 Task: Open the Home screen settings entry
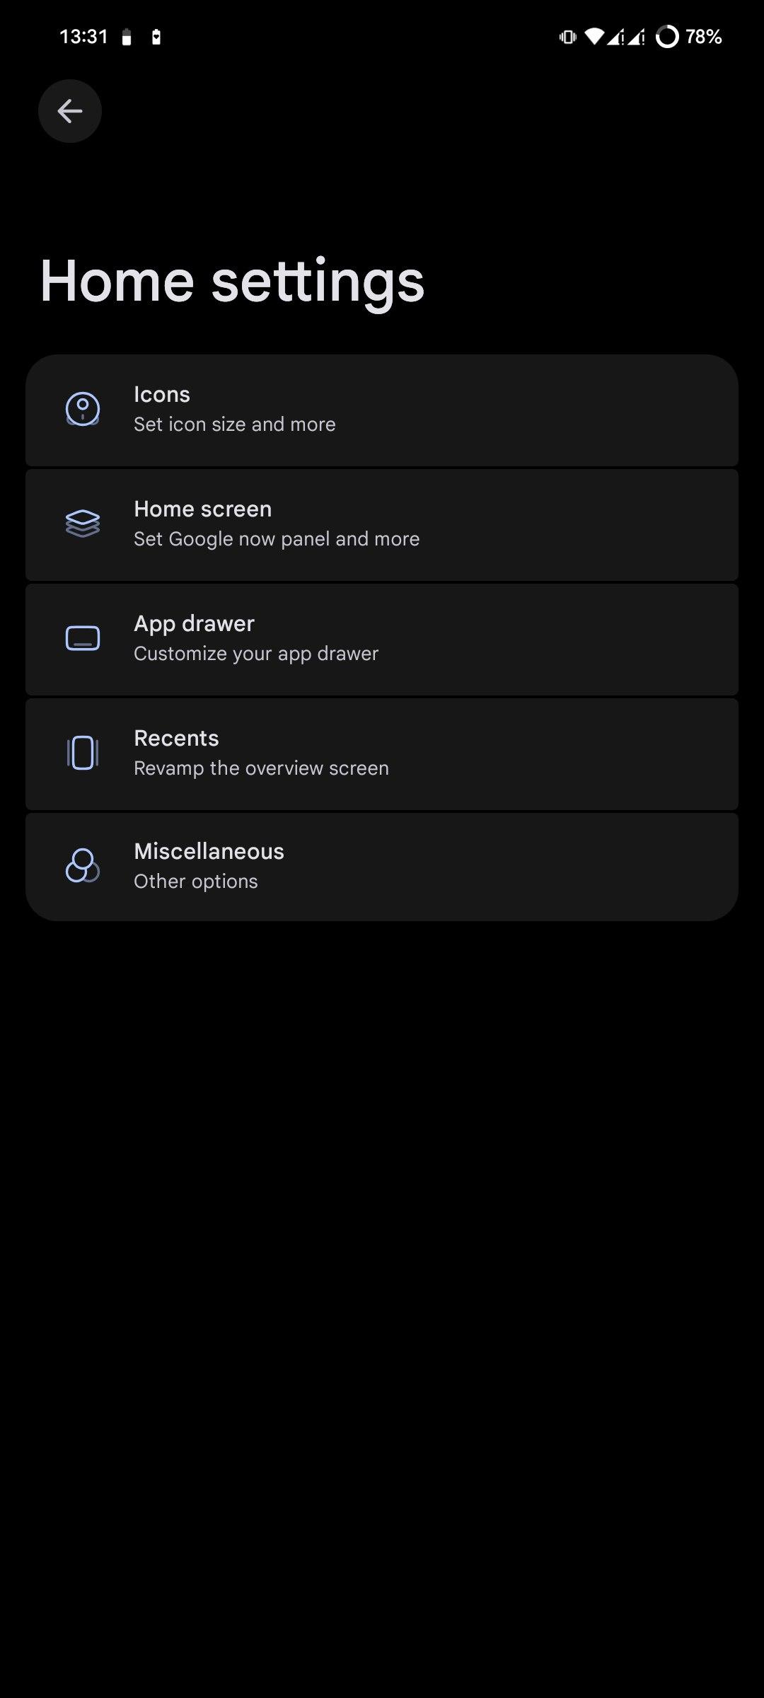382,525
